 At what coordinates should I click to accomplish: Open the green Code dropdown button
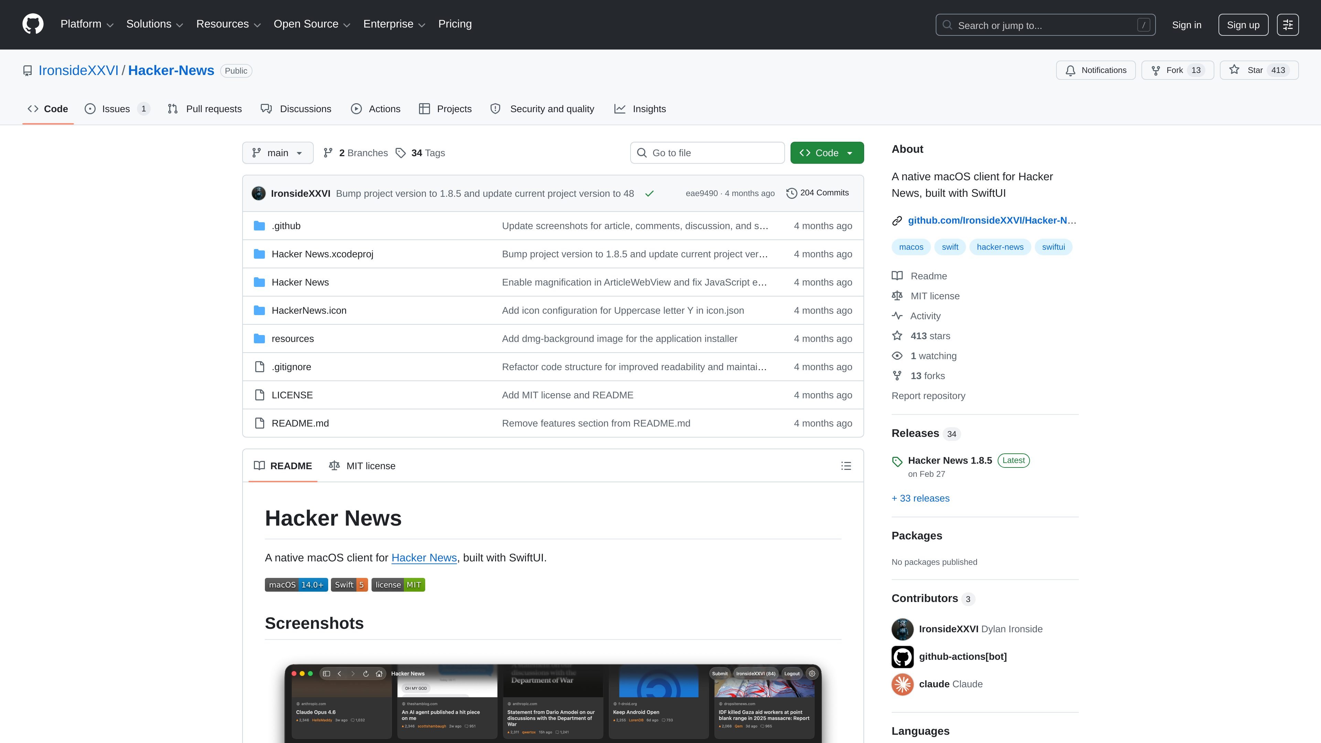(827, 153)
